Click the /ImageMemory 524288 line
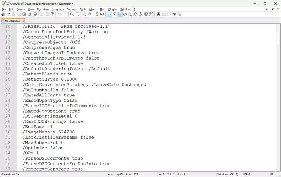 click(49, 132)
